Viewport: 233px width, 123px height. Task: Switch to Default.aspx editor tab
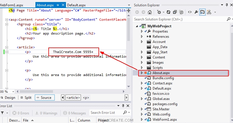76,5
